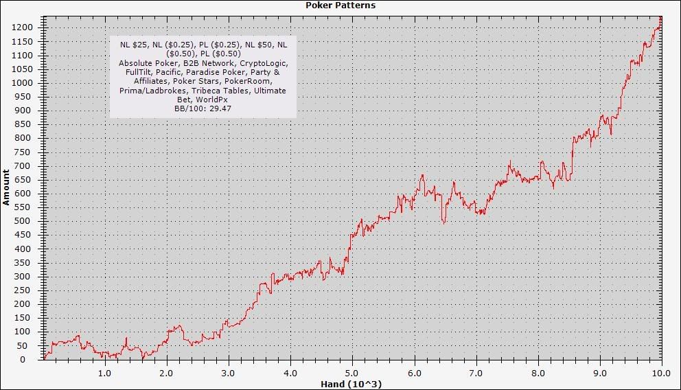The width and height of the screenshot is (681, 390).
Task: Click the 7.0 tick on the x-axis
Action: click(x=475, y=374)
